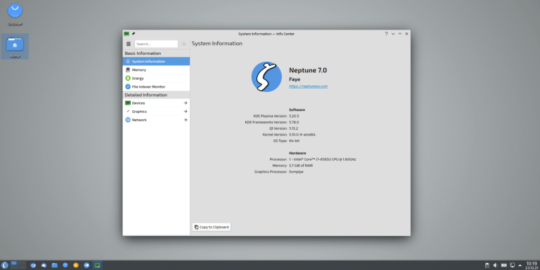This screenshot has height=270, width=540.
Task: Expand the Devices category arrow
Action: (x=185, y=103)
